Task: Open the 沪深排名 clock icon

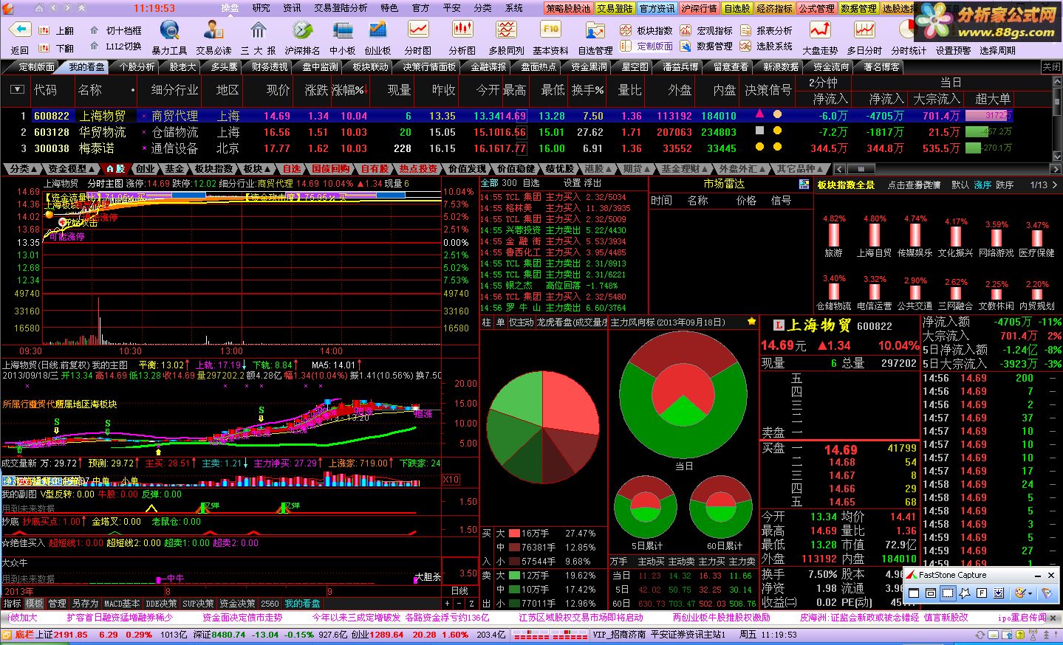Action: 302,30
